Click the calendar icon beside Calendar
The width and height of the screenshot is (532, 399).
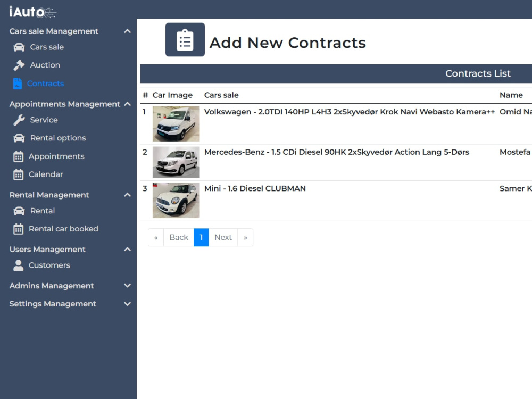(18, 174)
